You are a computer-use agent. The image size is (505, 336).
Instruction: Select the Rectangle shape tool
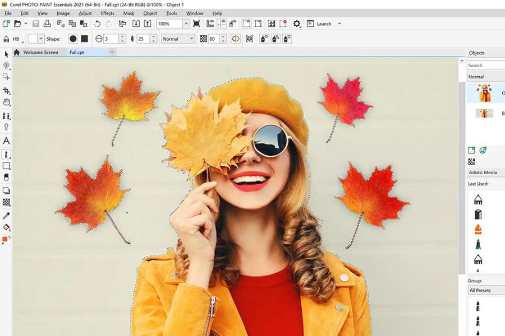(6, 166)
